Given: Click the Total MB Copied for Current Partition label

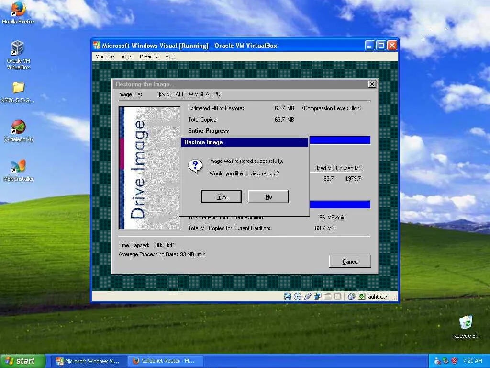Looking at the screenshot, I should (x=229, y=228).
